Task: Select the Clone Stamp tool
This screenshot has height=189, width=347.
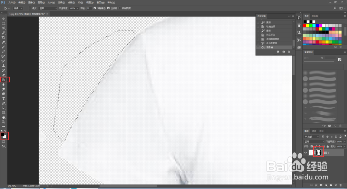Action: 3,65
